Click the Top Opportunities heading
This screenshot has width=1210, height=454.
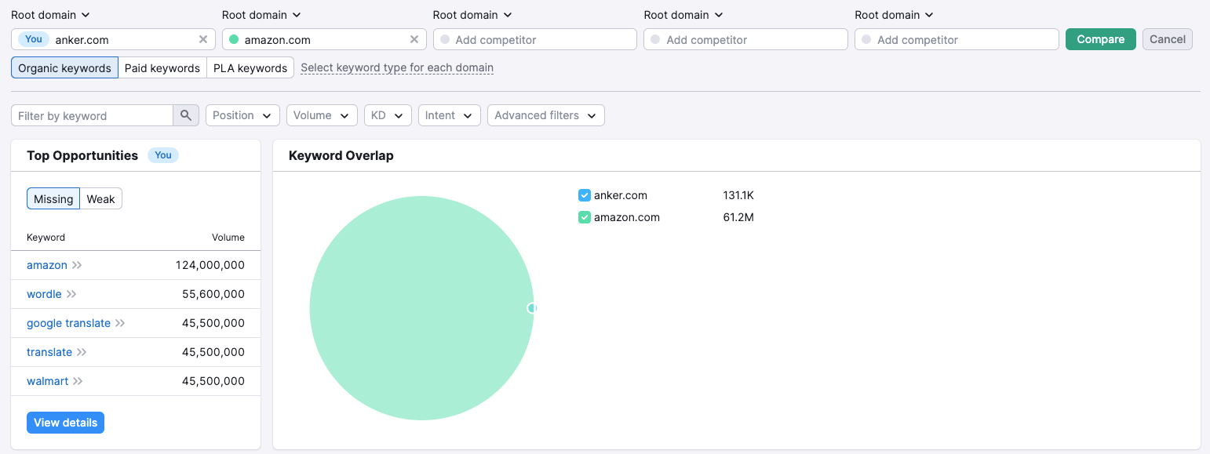(82, 155)
